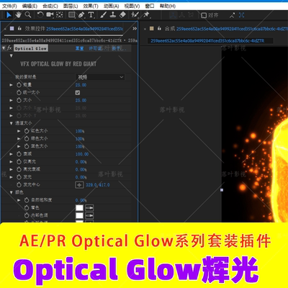Close the 效果控件 panel tab
Image resolution: width=288 pixels, height=288 pixels.
pyautogui.click(x=5, y=29)
